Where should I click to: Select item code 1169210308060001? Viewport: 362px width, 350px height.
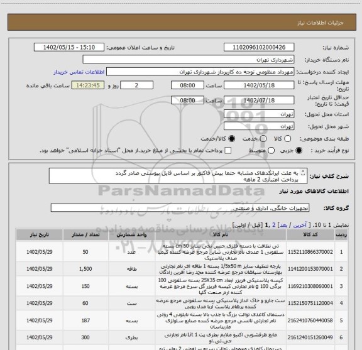310,287
